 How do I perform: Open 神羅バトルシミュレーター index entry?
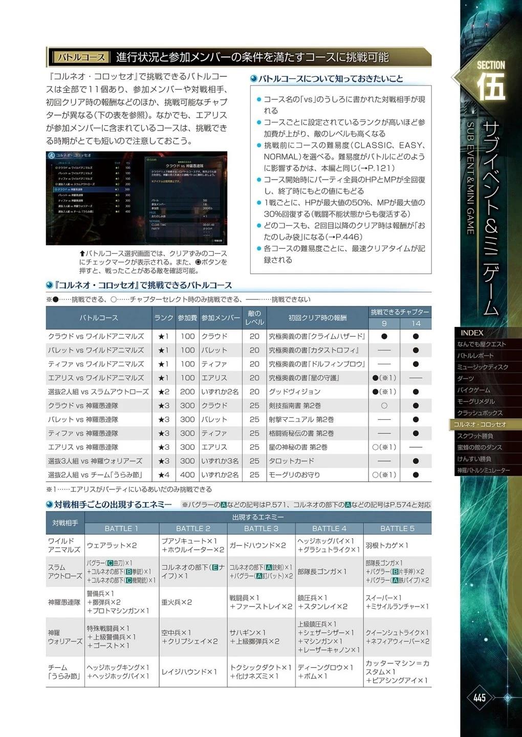click(484, 470)
